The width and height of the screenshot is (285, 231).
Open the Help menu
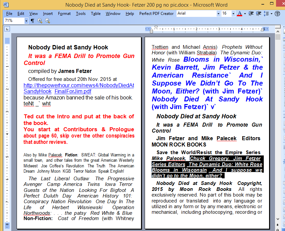130,14
